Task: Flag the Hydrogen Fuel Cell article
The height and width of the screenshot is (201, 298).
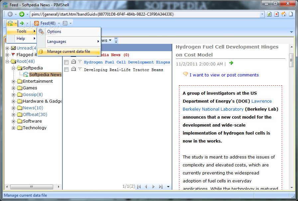Action: 80,61
